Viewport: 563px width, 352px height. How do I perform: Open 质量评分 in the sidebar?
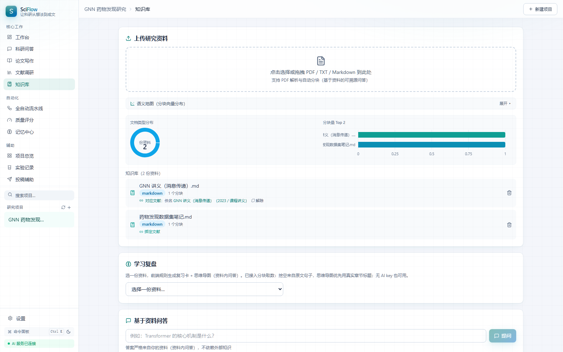click(39, 120)
